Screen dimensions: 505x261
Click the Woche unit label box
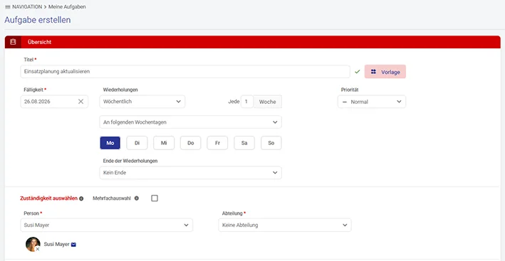[x=268, y=102]
